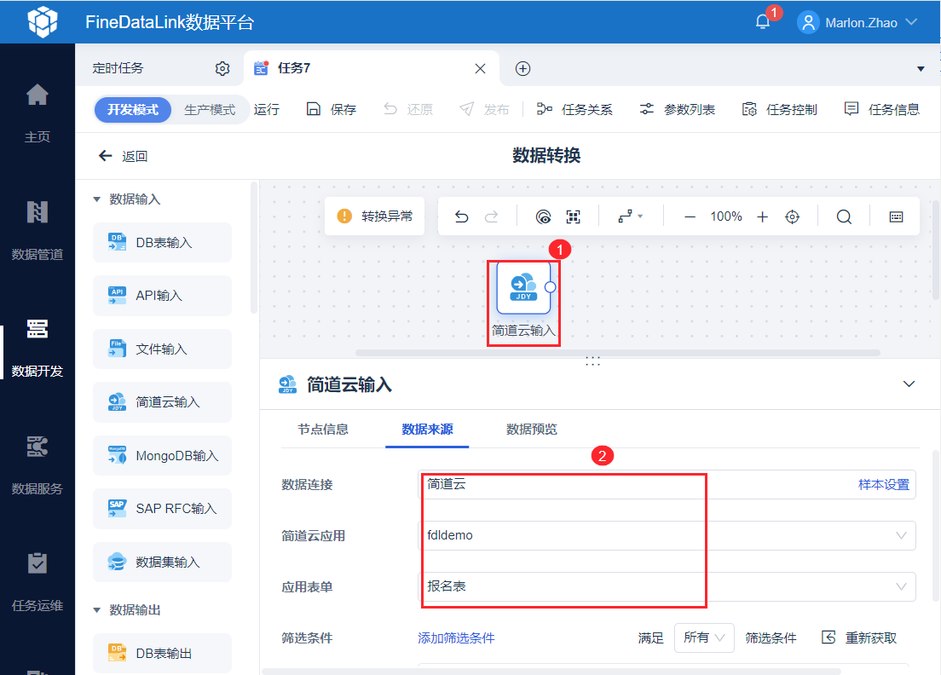
Task: Zoom in the canvas with plus
Action: point(762,217)
